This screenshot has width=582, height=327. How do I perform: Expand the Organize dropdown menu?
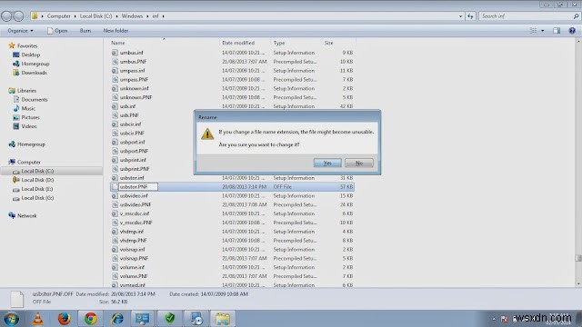pos(20,31)
